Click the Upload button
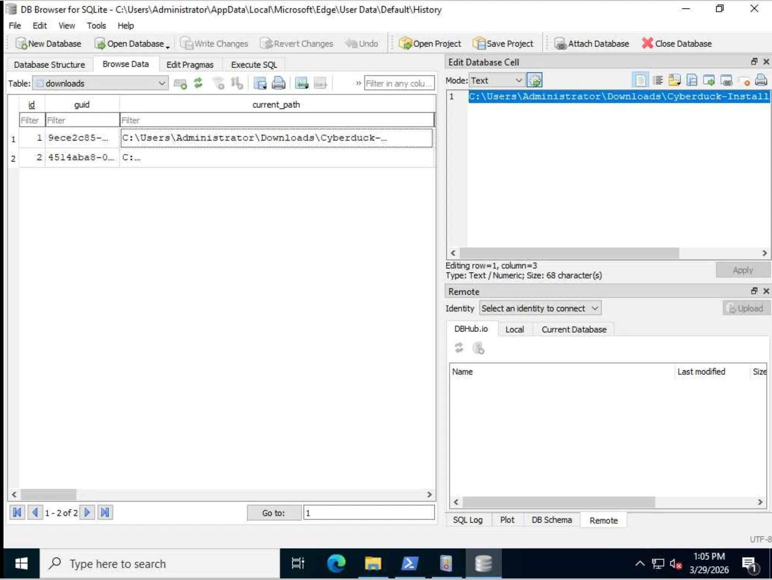772x580 pixels. pos(746,308)
